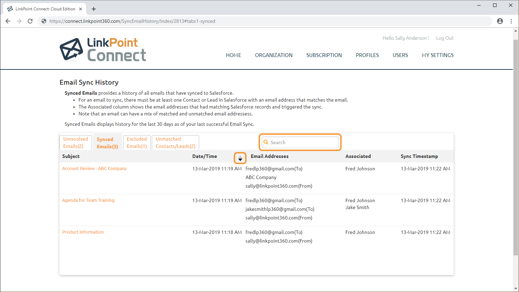
Task: Minimize the browser window
Action: coord(479,5)
